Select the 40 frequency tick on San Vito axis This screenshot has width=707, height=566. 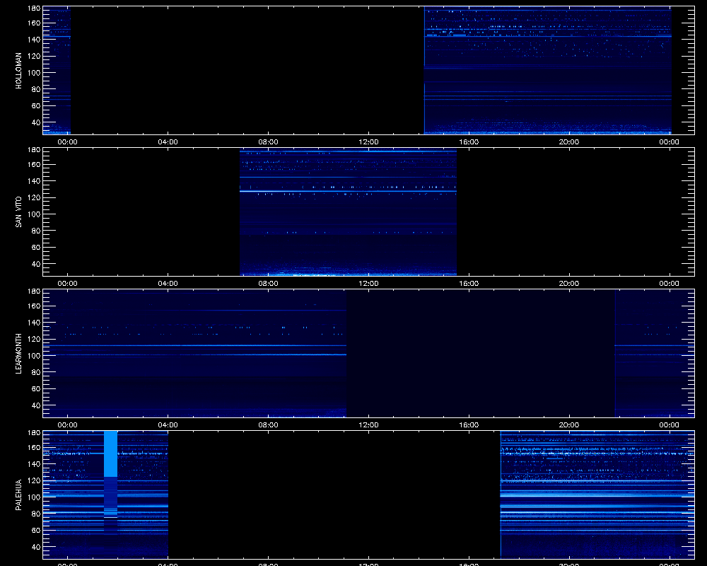click(36, 264)
